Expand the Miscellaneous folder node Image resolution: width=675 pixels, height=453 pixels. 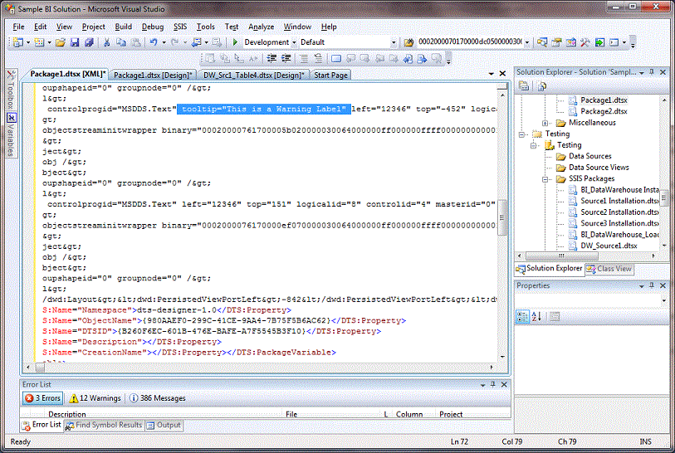pos(545,123)
